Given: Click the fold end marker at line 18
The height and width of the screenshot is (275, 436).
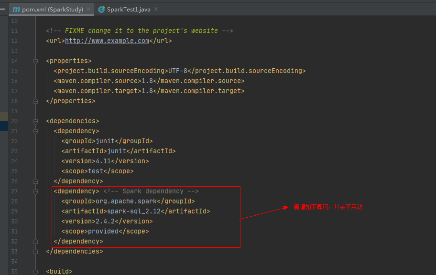Looking at the screenshot, I should pos(35,101).
